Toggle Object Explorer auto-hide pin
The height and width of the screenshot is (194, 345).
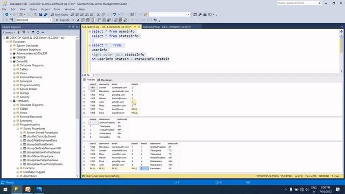point(73,27)
